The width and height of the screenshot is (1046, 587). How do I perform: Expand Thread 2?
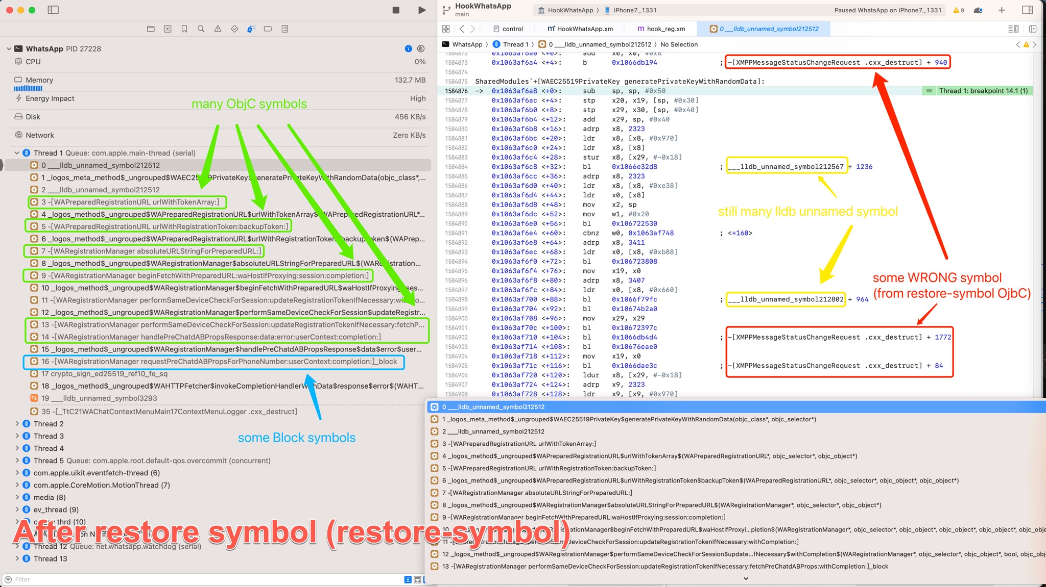tap(17, 424)
